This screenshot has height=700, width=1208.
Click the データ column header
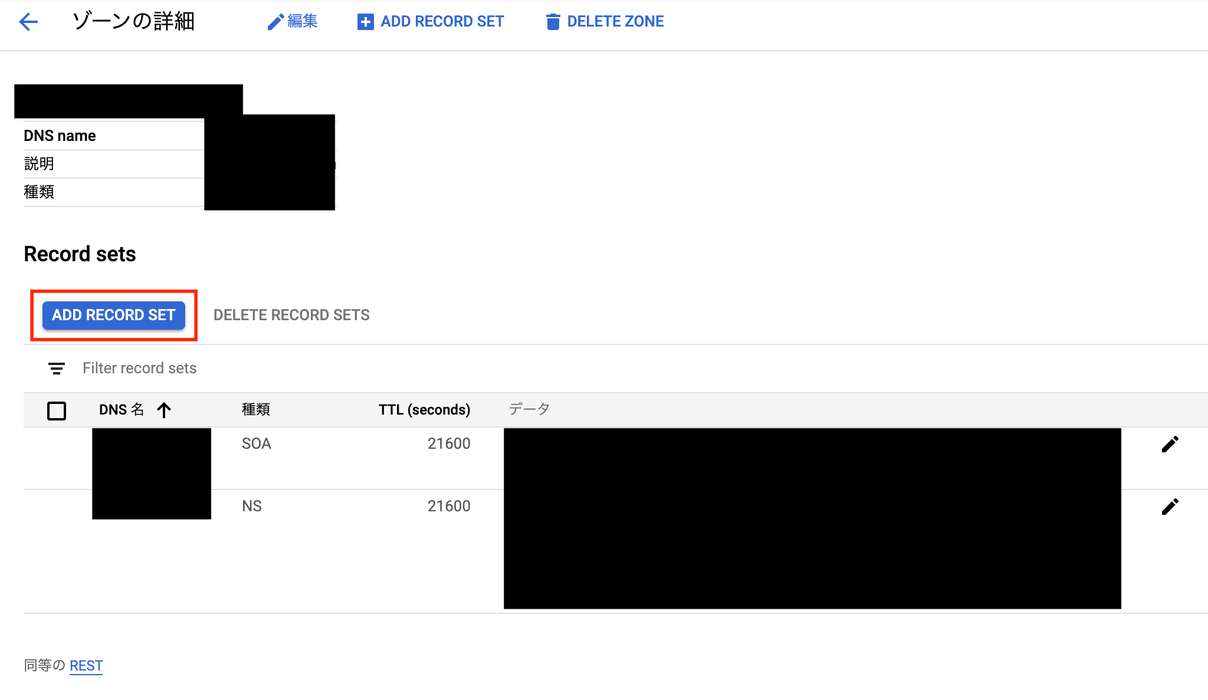point(529,409)
